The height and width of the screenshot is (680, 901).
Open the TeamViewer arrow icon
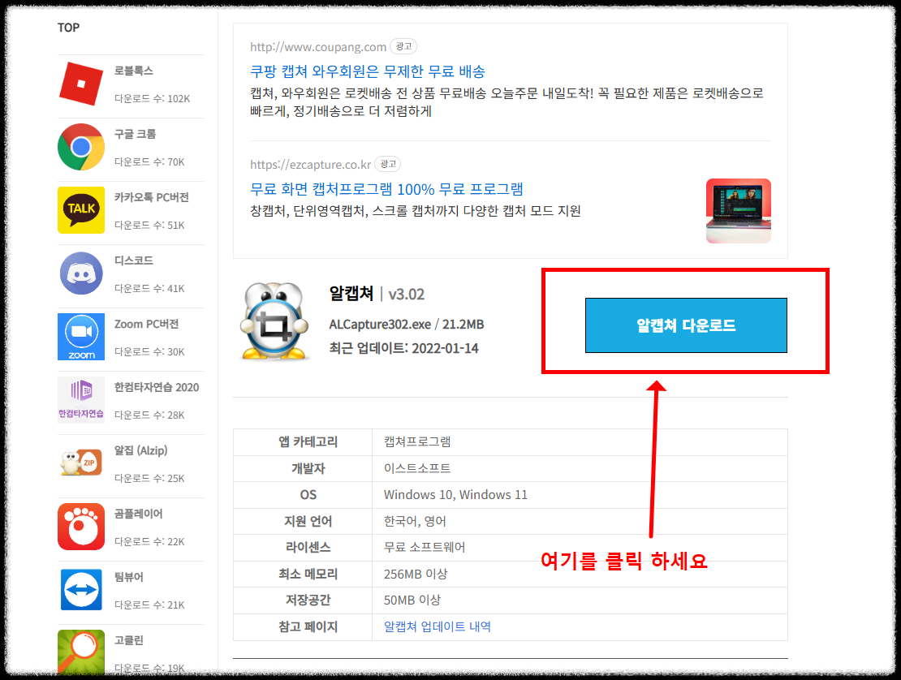pos(81,590)
